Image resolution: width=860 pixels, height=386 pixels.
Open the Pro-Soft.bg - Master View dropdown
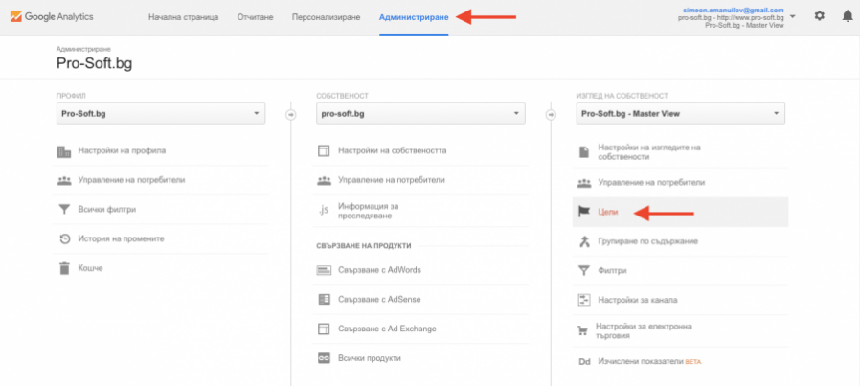[680, 113]
